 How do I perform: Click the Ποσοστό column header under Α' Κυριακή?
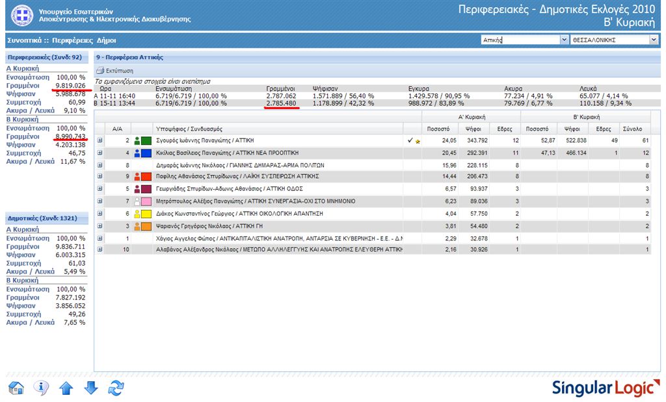(x=438, y=129)
